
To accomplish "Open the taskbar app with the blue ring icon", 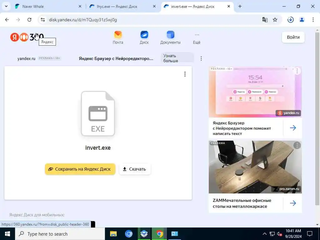I will click(128, 234).
